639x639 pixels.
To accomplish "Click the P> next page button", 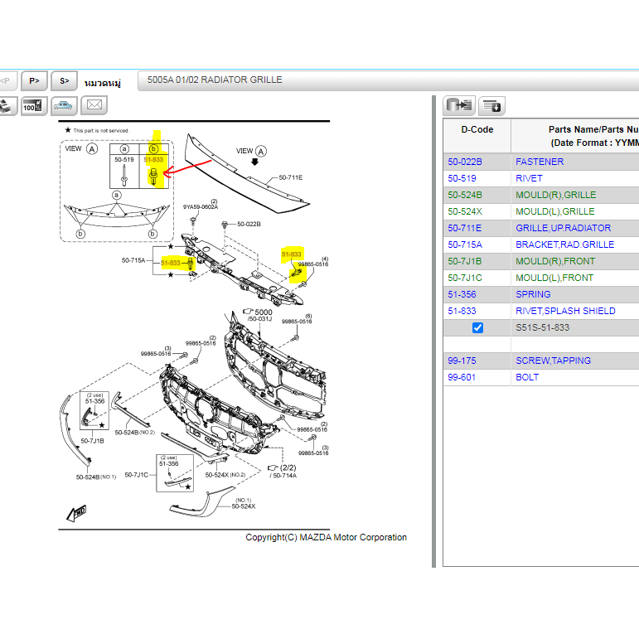I will coord(34,80).
